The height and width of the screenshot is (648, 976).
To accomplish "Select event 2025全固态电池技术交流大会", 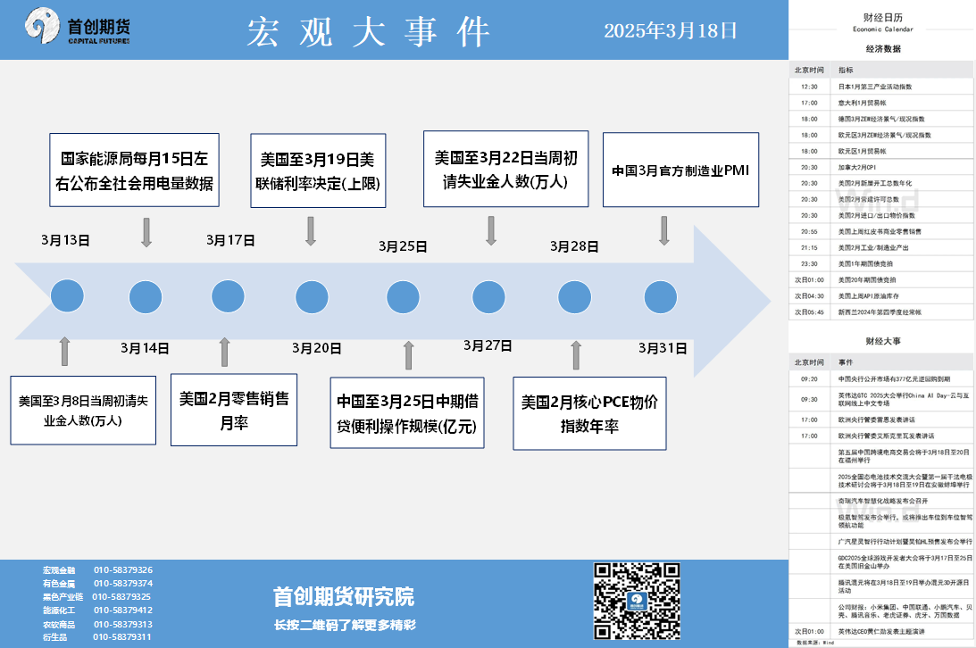I will tap(881, 481).
